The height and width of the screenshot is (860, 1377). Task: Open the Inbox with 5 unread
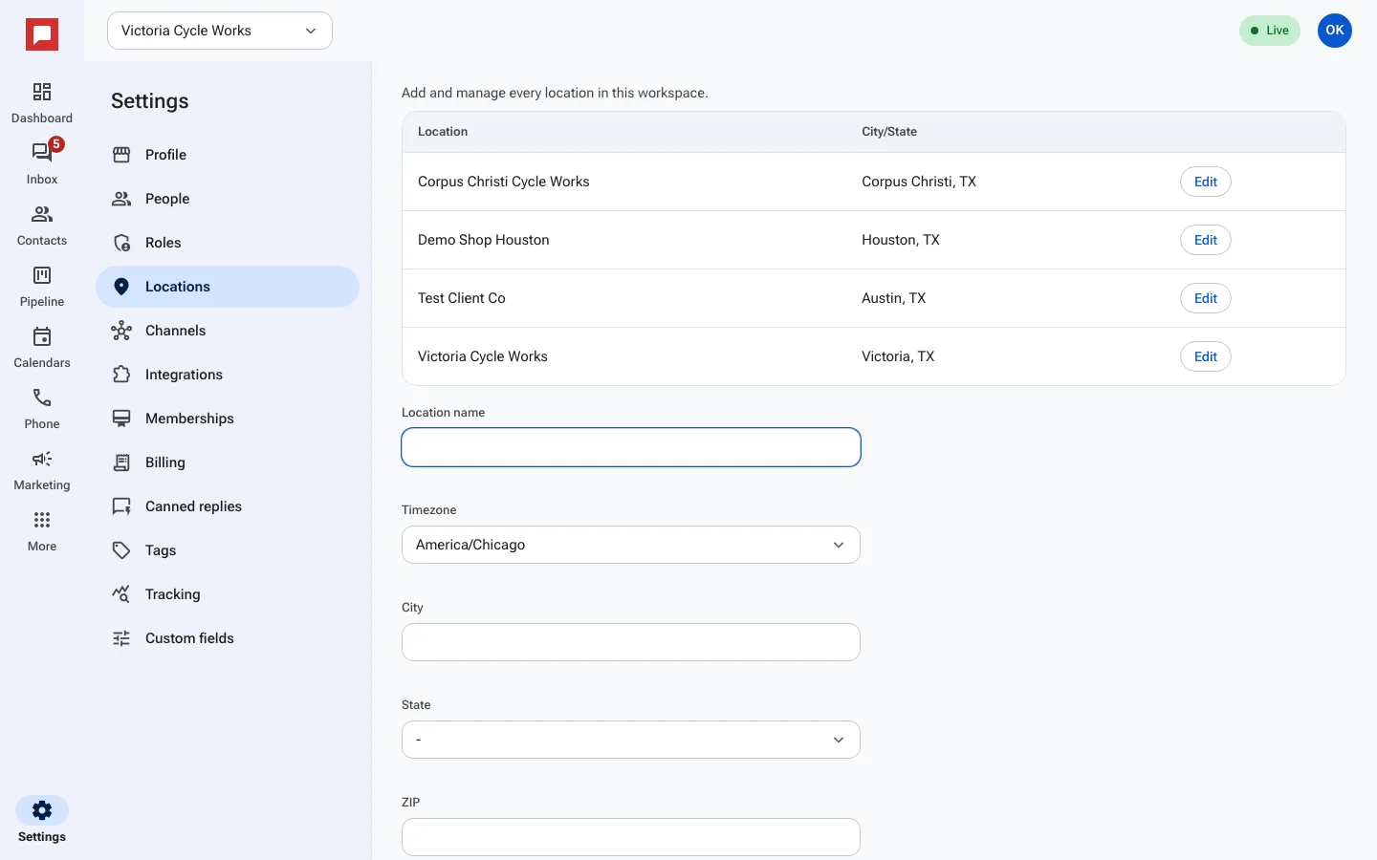click(42, 153)
